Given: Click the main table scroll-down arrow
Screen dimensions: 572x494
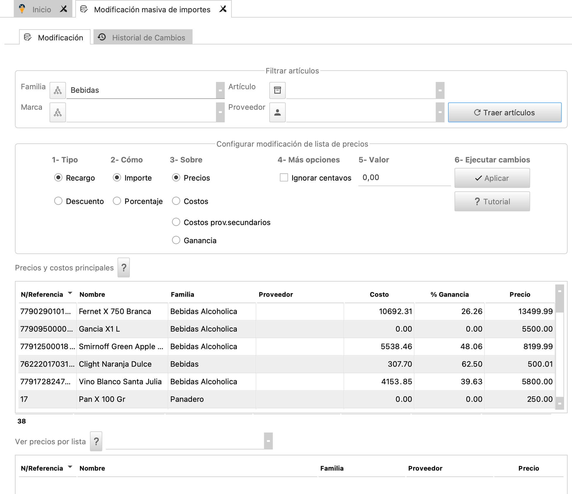Looking at the screenshot, I should click(559, 403).
